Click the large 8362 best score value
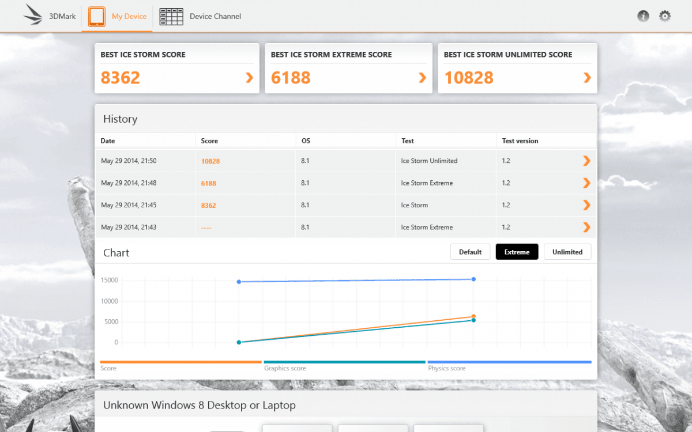 coord(121,78)
